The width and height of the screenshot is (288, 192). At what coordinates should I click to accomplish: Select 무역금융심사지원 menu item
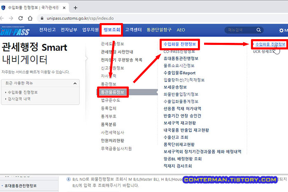coord(116,149)
